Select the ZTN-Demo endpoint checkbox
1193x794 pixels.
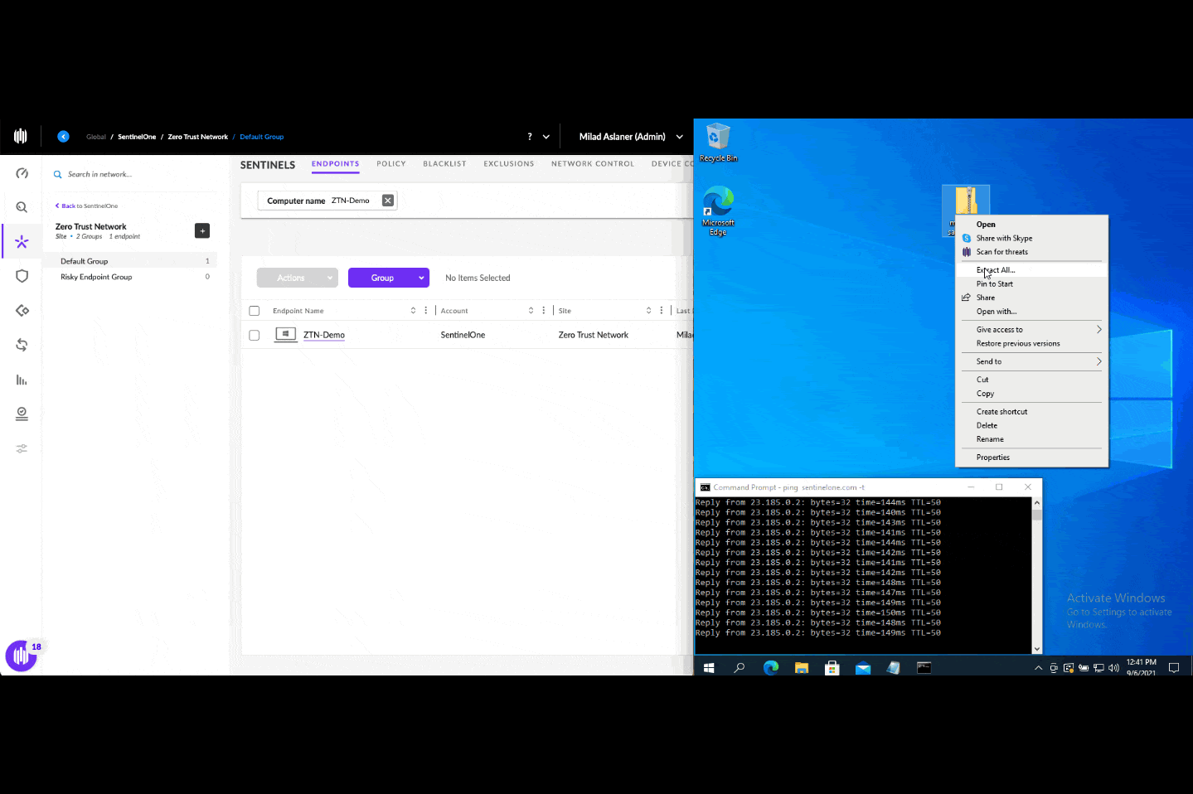(255, 336)
